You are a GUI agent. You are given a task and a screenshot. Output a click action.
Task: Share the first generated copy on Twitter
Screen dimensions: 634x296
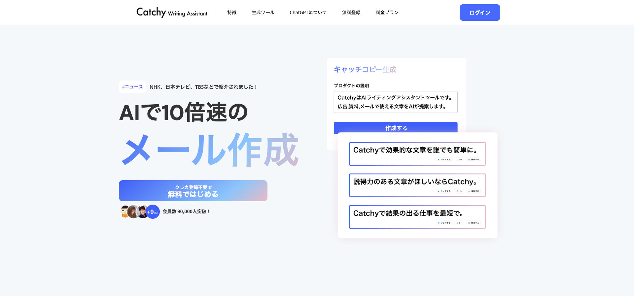(x=444, y=159)
